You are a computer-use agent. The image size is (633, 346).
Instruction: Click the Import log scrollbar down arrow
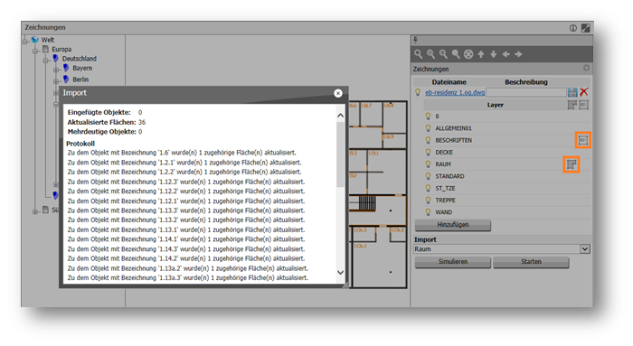point(340,272)
